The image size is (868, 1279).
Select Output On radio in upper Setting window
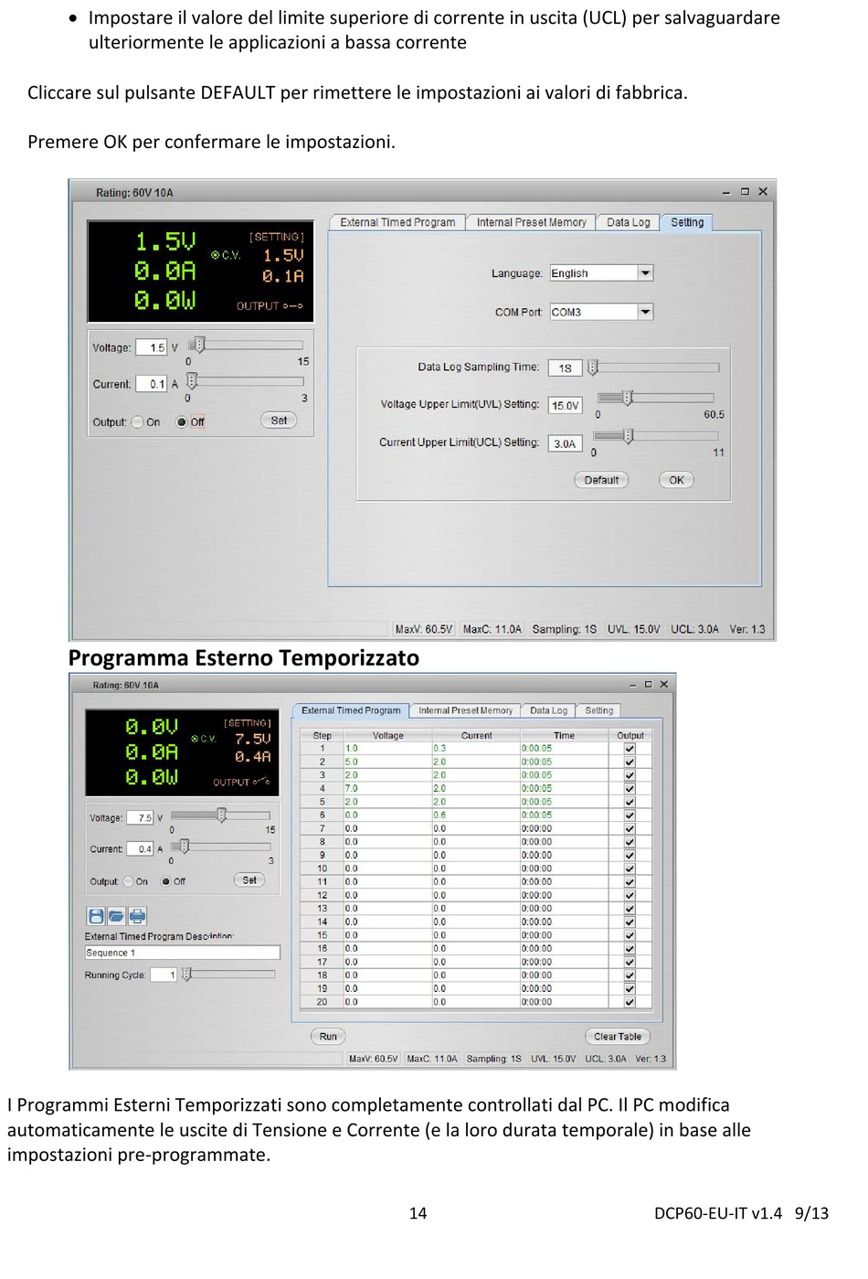pyautogui.click(x=138, y=422)
